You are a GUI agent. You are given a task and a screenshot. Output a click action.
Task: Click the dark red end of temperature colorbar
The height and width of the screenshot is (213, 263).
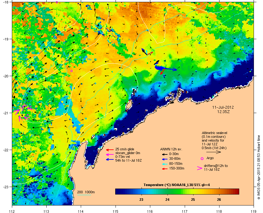tap(237, 191)
